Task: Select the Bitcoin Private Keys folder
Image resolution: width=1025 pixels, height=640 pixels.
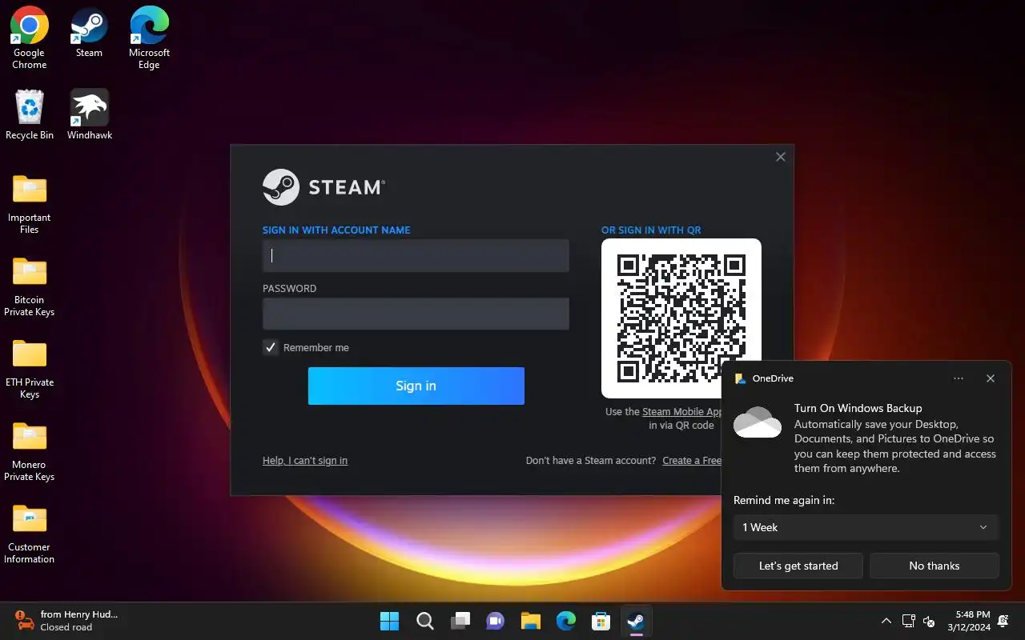Action: point(30,286)
